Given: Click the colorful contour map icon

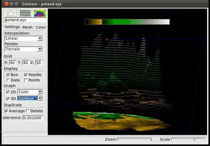Looking at the screenshot, I should click(40, 13).
